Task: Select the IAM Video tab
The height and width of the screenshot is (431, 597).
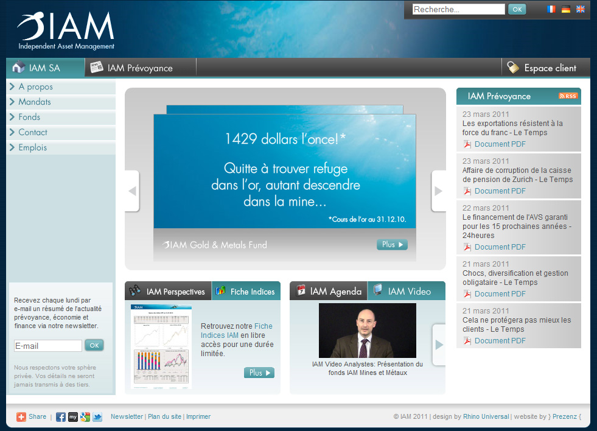Action: [x=407, y=291]
